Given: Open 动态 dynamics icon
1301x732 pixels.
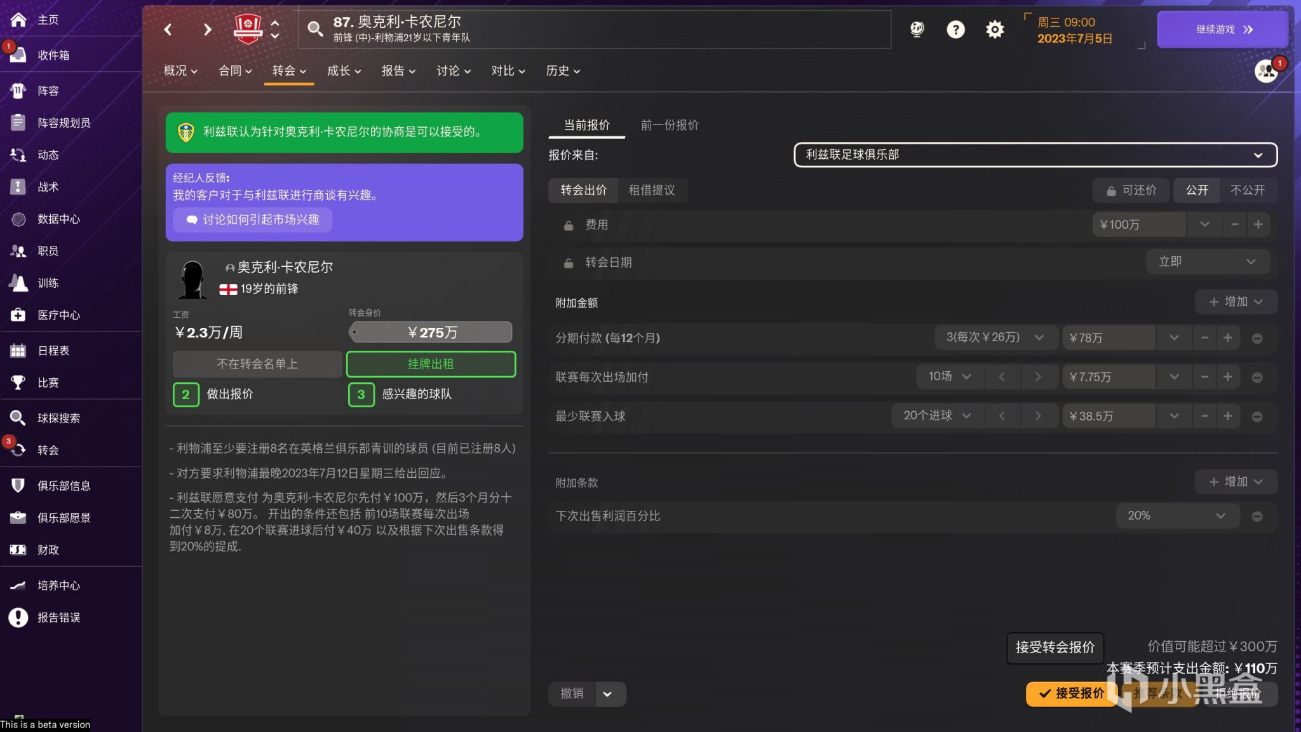Looking at the screenshot, I should click(18, 154).
